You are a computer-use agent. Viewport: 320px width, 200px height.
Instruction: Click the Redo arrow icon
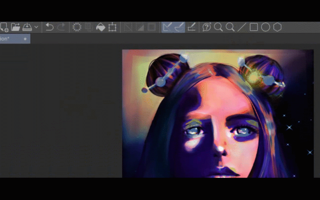pyautogui.click(x=61, y=27)
